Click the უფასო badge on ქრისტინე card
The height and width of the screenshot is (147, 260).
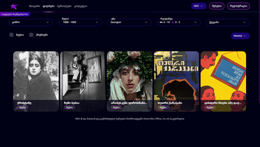pos(23,107)
